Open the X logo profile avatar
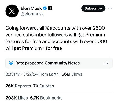The image size is (118, 103). [x=12, y=11]
